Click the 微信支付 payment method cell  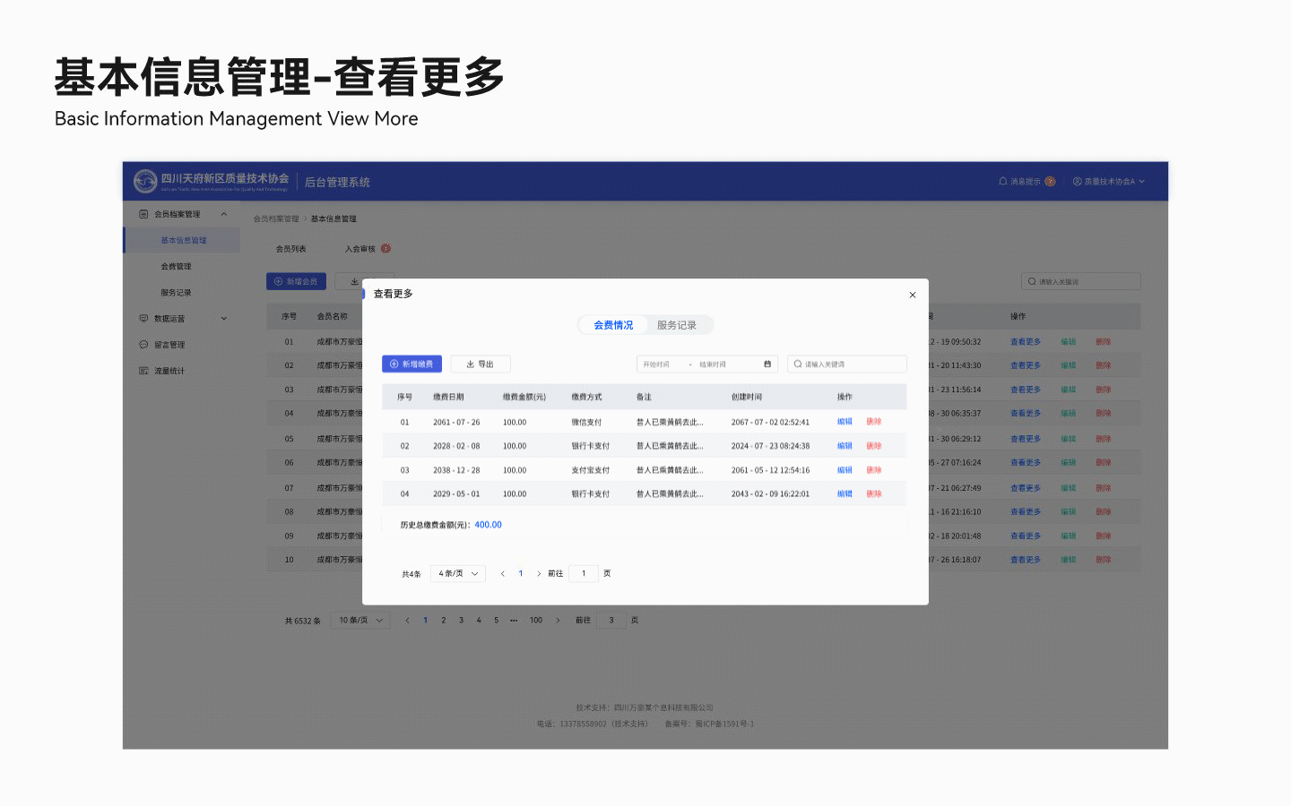coord(587,422)
